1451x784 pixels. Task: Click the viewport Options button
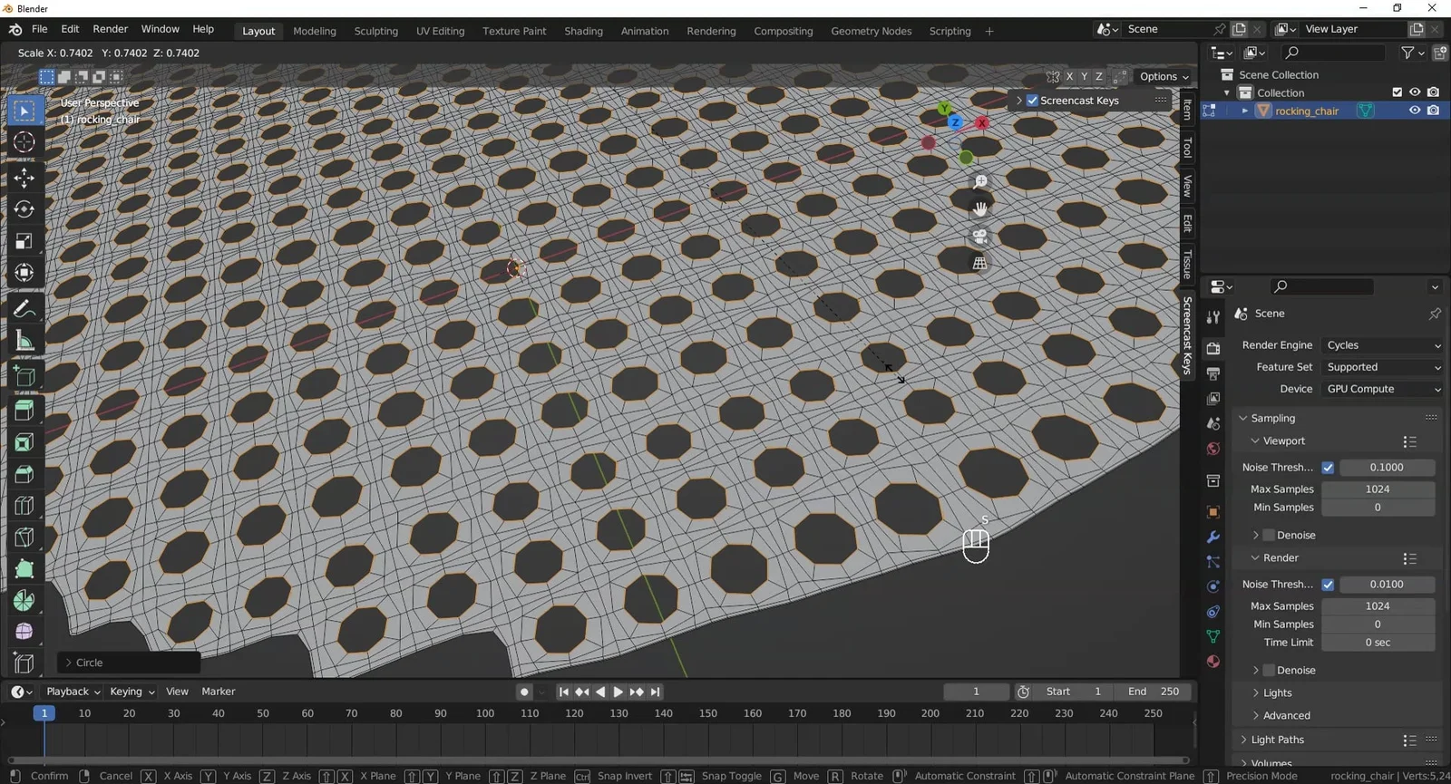[x=1164, y=77]
